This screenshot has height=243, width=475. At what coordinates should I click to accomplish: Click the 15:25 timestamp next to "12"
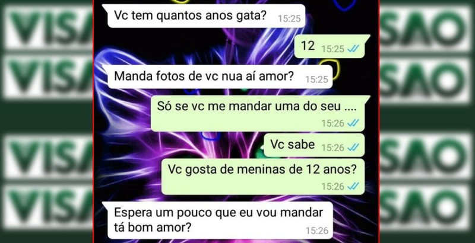pyautogui.click(x=332, y=49)
